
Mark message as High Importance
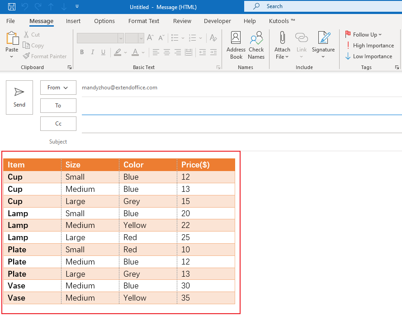(x=370, y=45)
